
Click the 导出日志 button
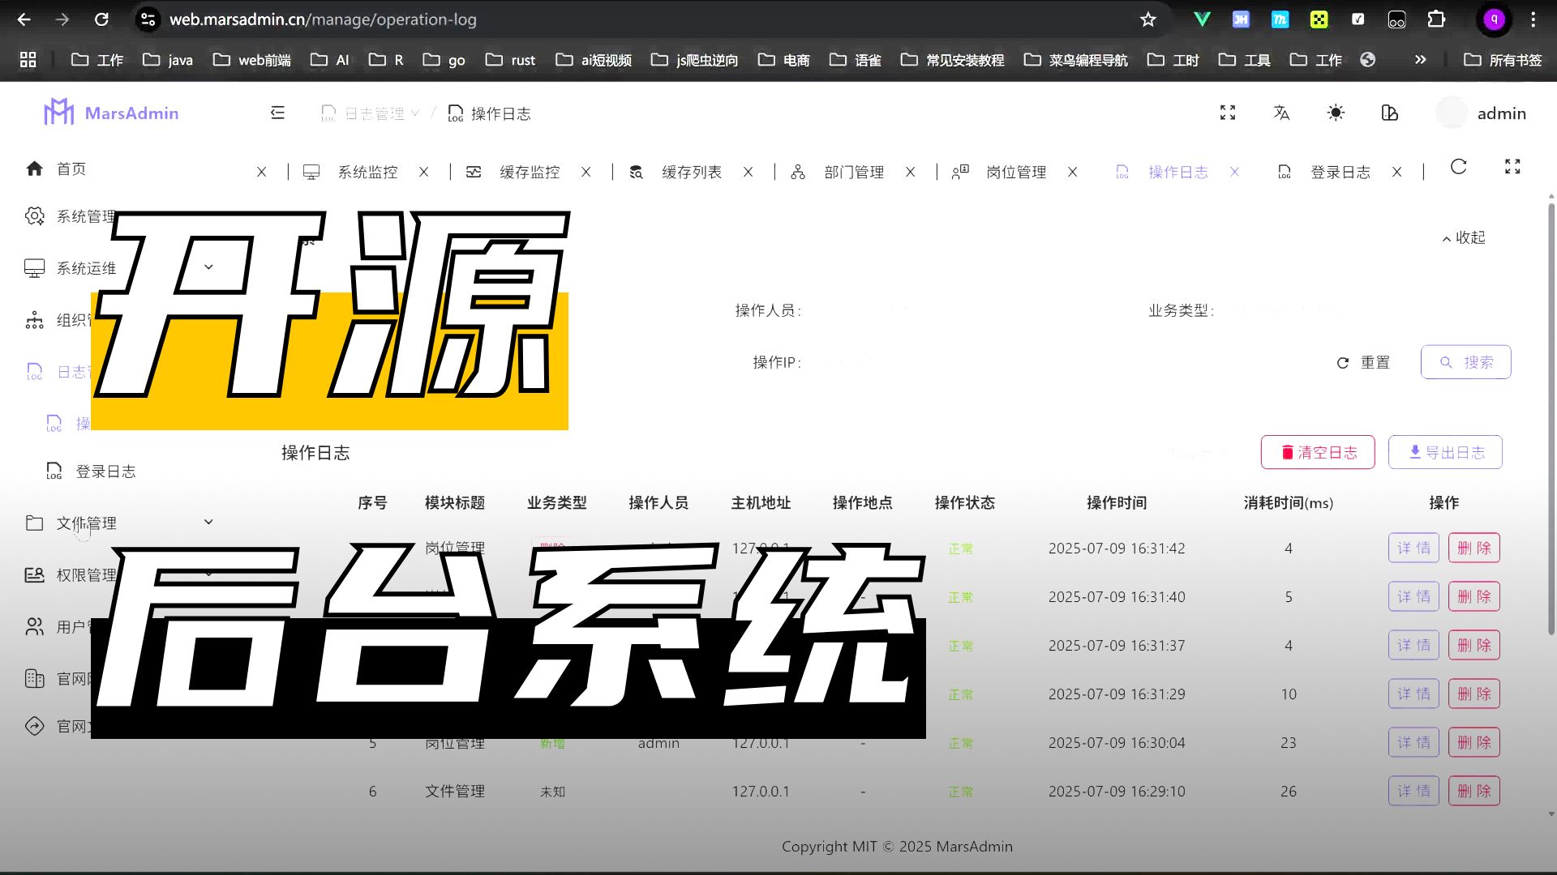[1445, 452]
